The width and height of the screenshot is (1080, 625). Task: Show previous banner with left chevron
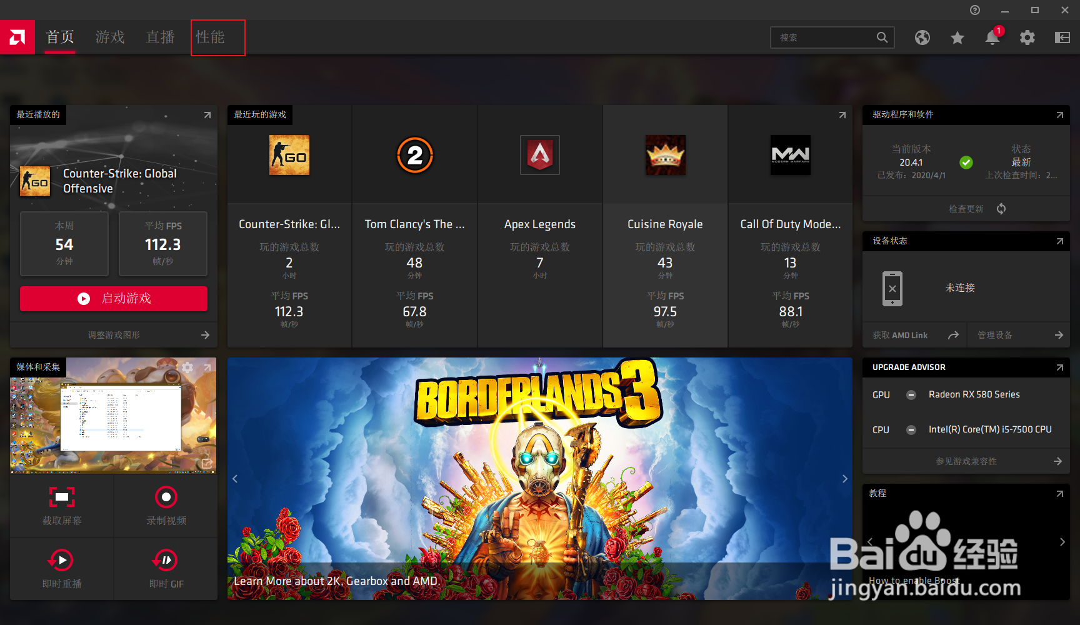point(235,479)
